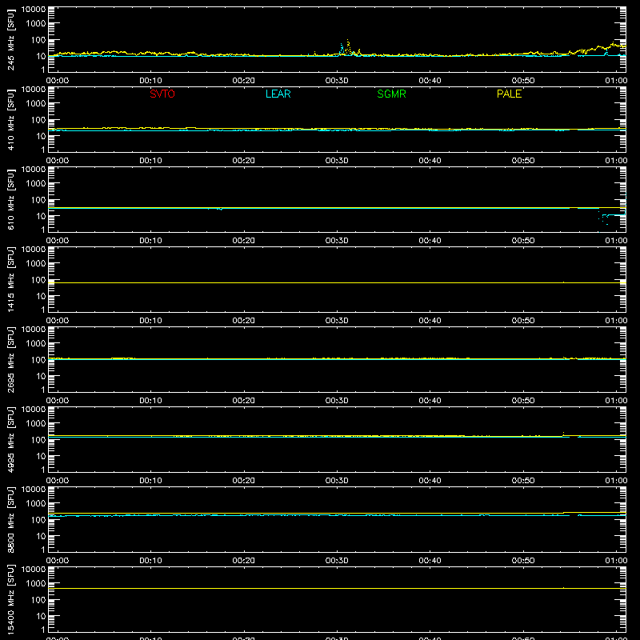Image resolution: width=640 pixels, height=640 pixels.
Task: Click the yellow rise near 01:00 in 245 MHz plot
Action: tap(612, 45)
